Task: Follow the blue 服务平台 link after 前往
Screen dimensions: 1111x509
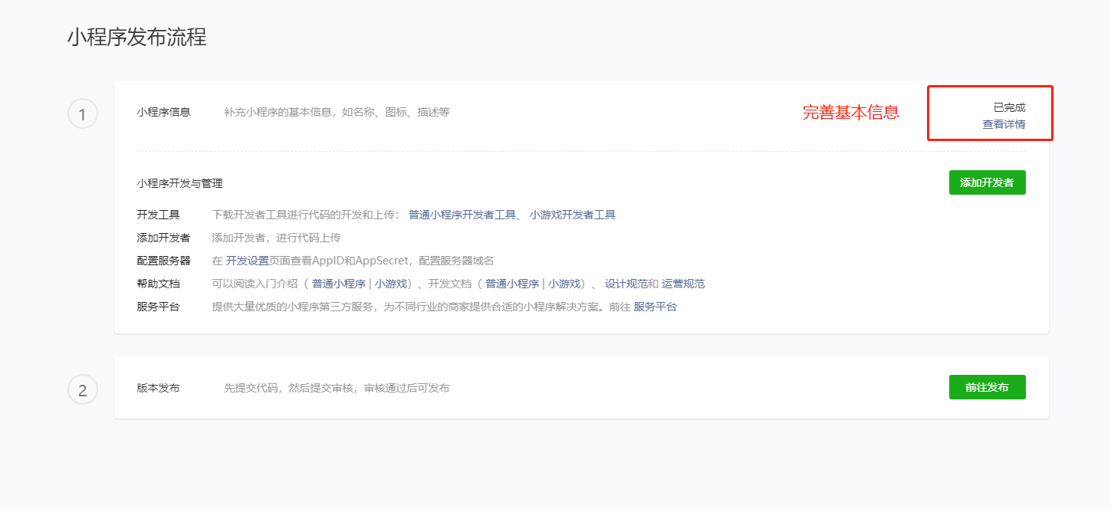Action: coord(655,307)
